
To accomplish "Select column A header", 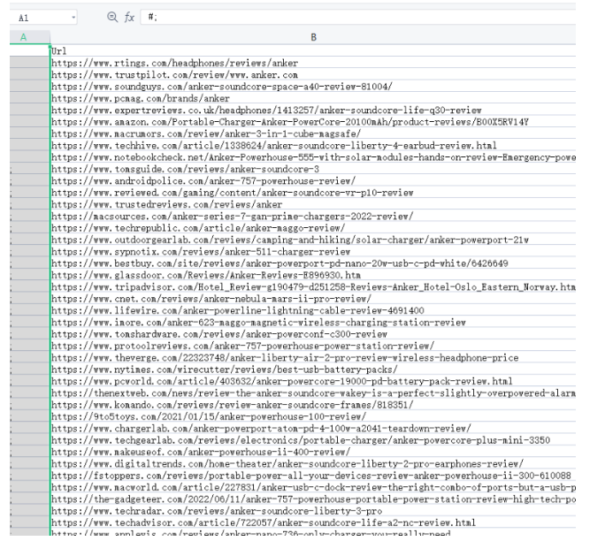I will 24,37.
